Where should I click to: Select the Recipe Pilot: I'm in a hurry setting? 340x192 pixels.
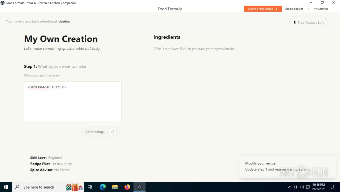point(51,164)
